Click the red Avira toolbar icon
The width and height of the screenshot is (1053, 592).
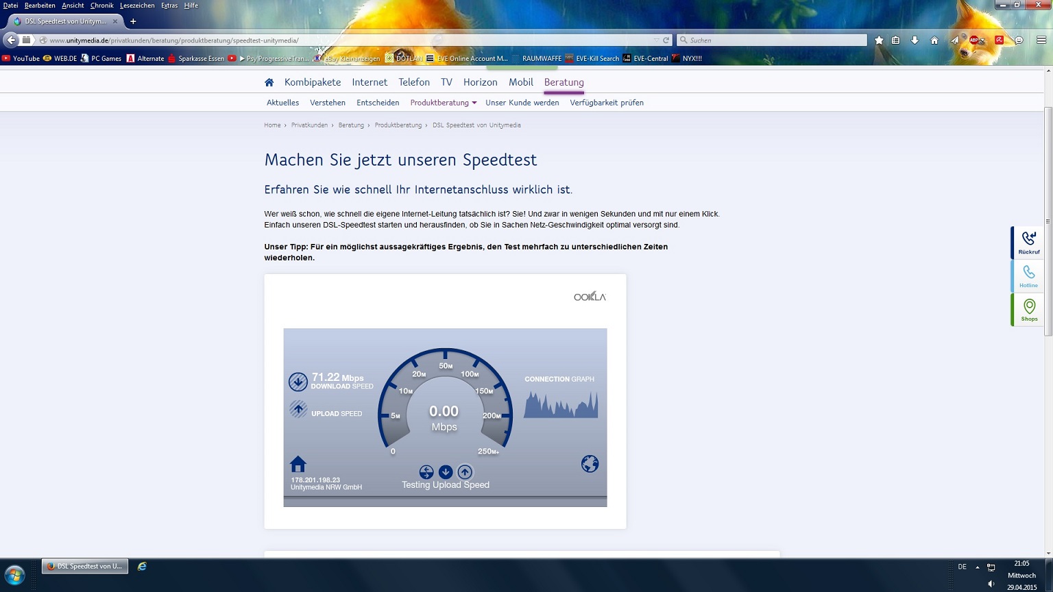1000,40
